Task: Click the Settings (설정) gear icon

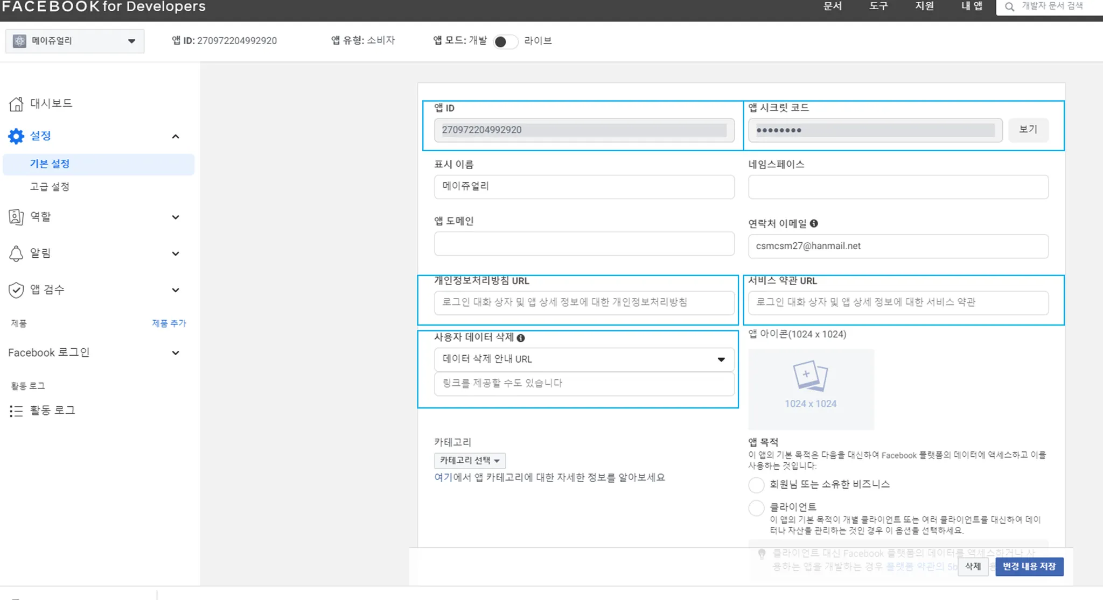Action: 16,136
